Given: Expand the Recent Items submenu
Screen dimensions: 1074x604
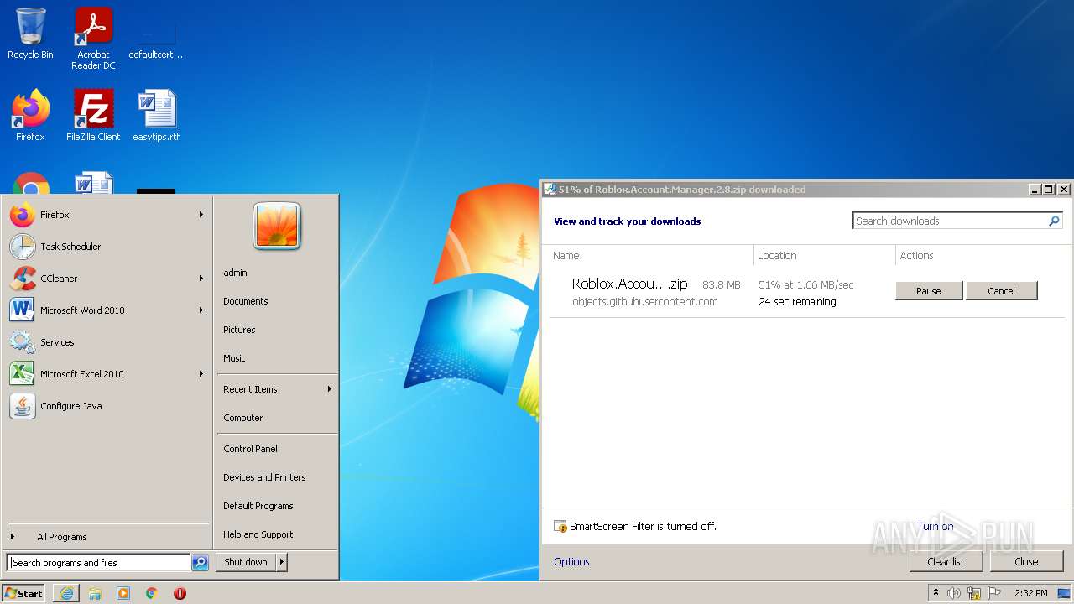Looking at the screenshot, I should 277,389.
